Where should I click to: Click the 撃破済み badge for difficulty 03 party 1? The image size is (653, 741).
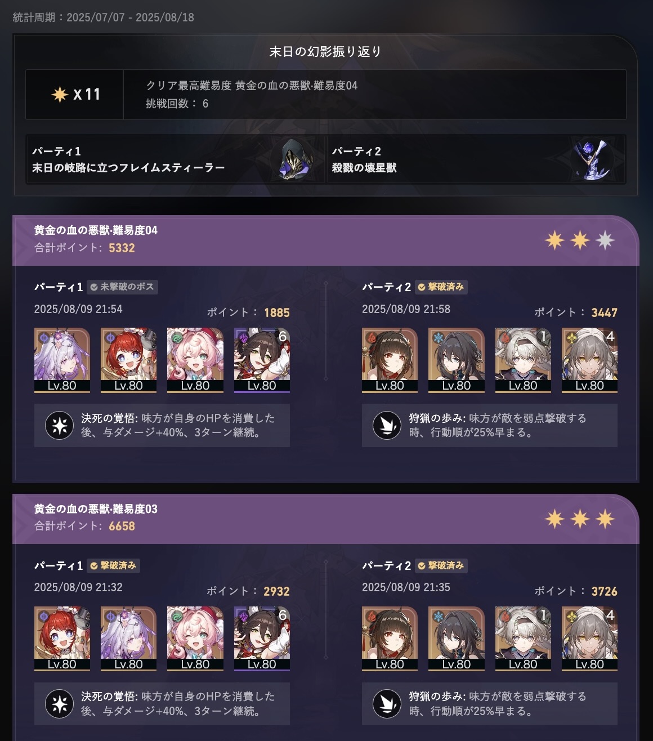tap(114, 566)
